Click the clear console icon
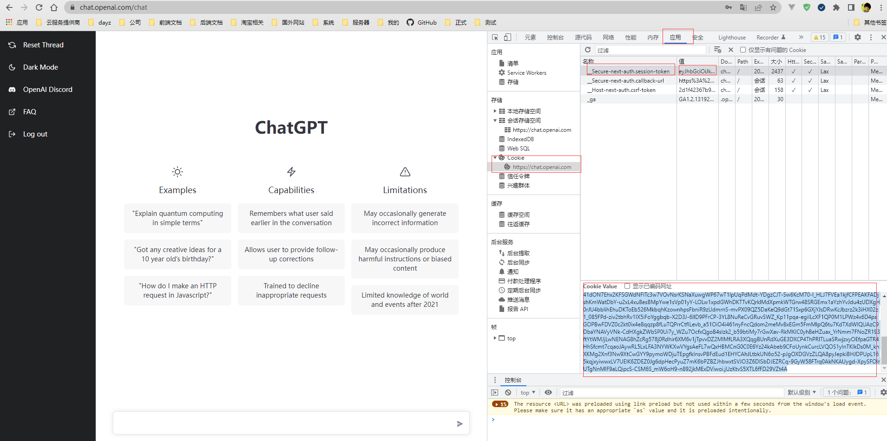The width and height of the screenshot is (887, 441). [508, 392]
